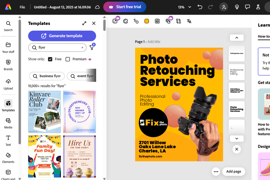Click the fixthephoto.com text on canvas
This screenshot has height=180, width=270.
[150, 157]
